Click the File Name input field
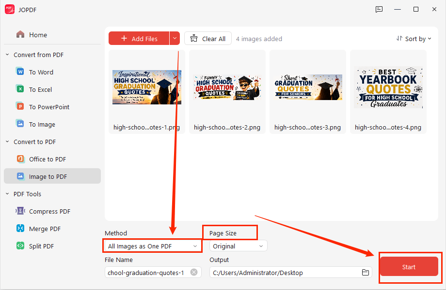446x290 pixels. [153, 272]
